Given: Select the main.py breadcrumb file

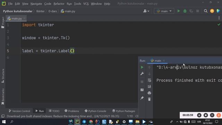Looking at the screenshot, I should [x=68, y=11].
